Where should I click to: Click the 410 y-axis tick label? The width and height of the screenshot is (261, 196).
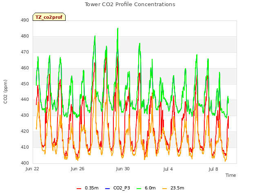click(x=25, y=147)
